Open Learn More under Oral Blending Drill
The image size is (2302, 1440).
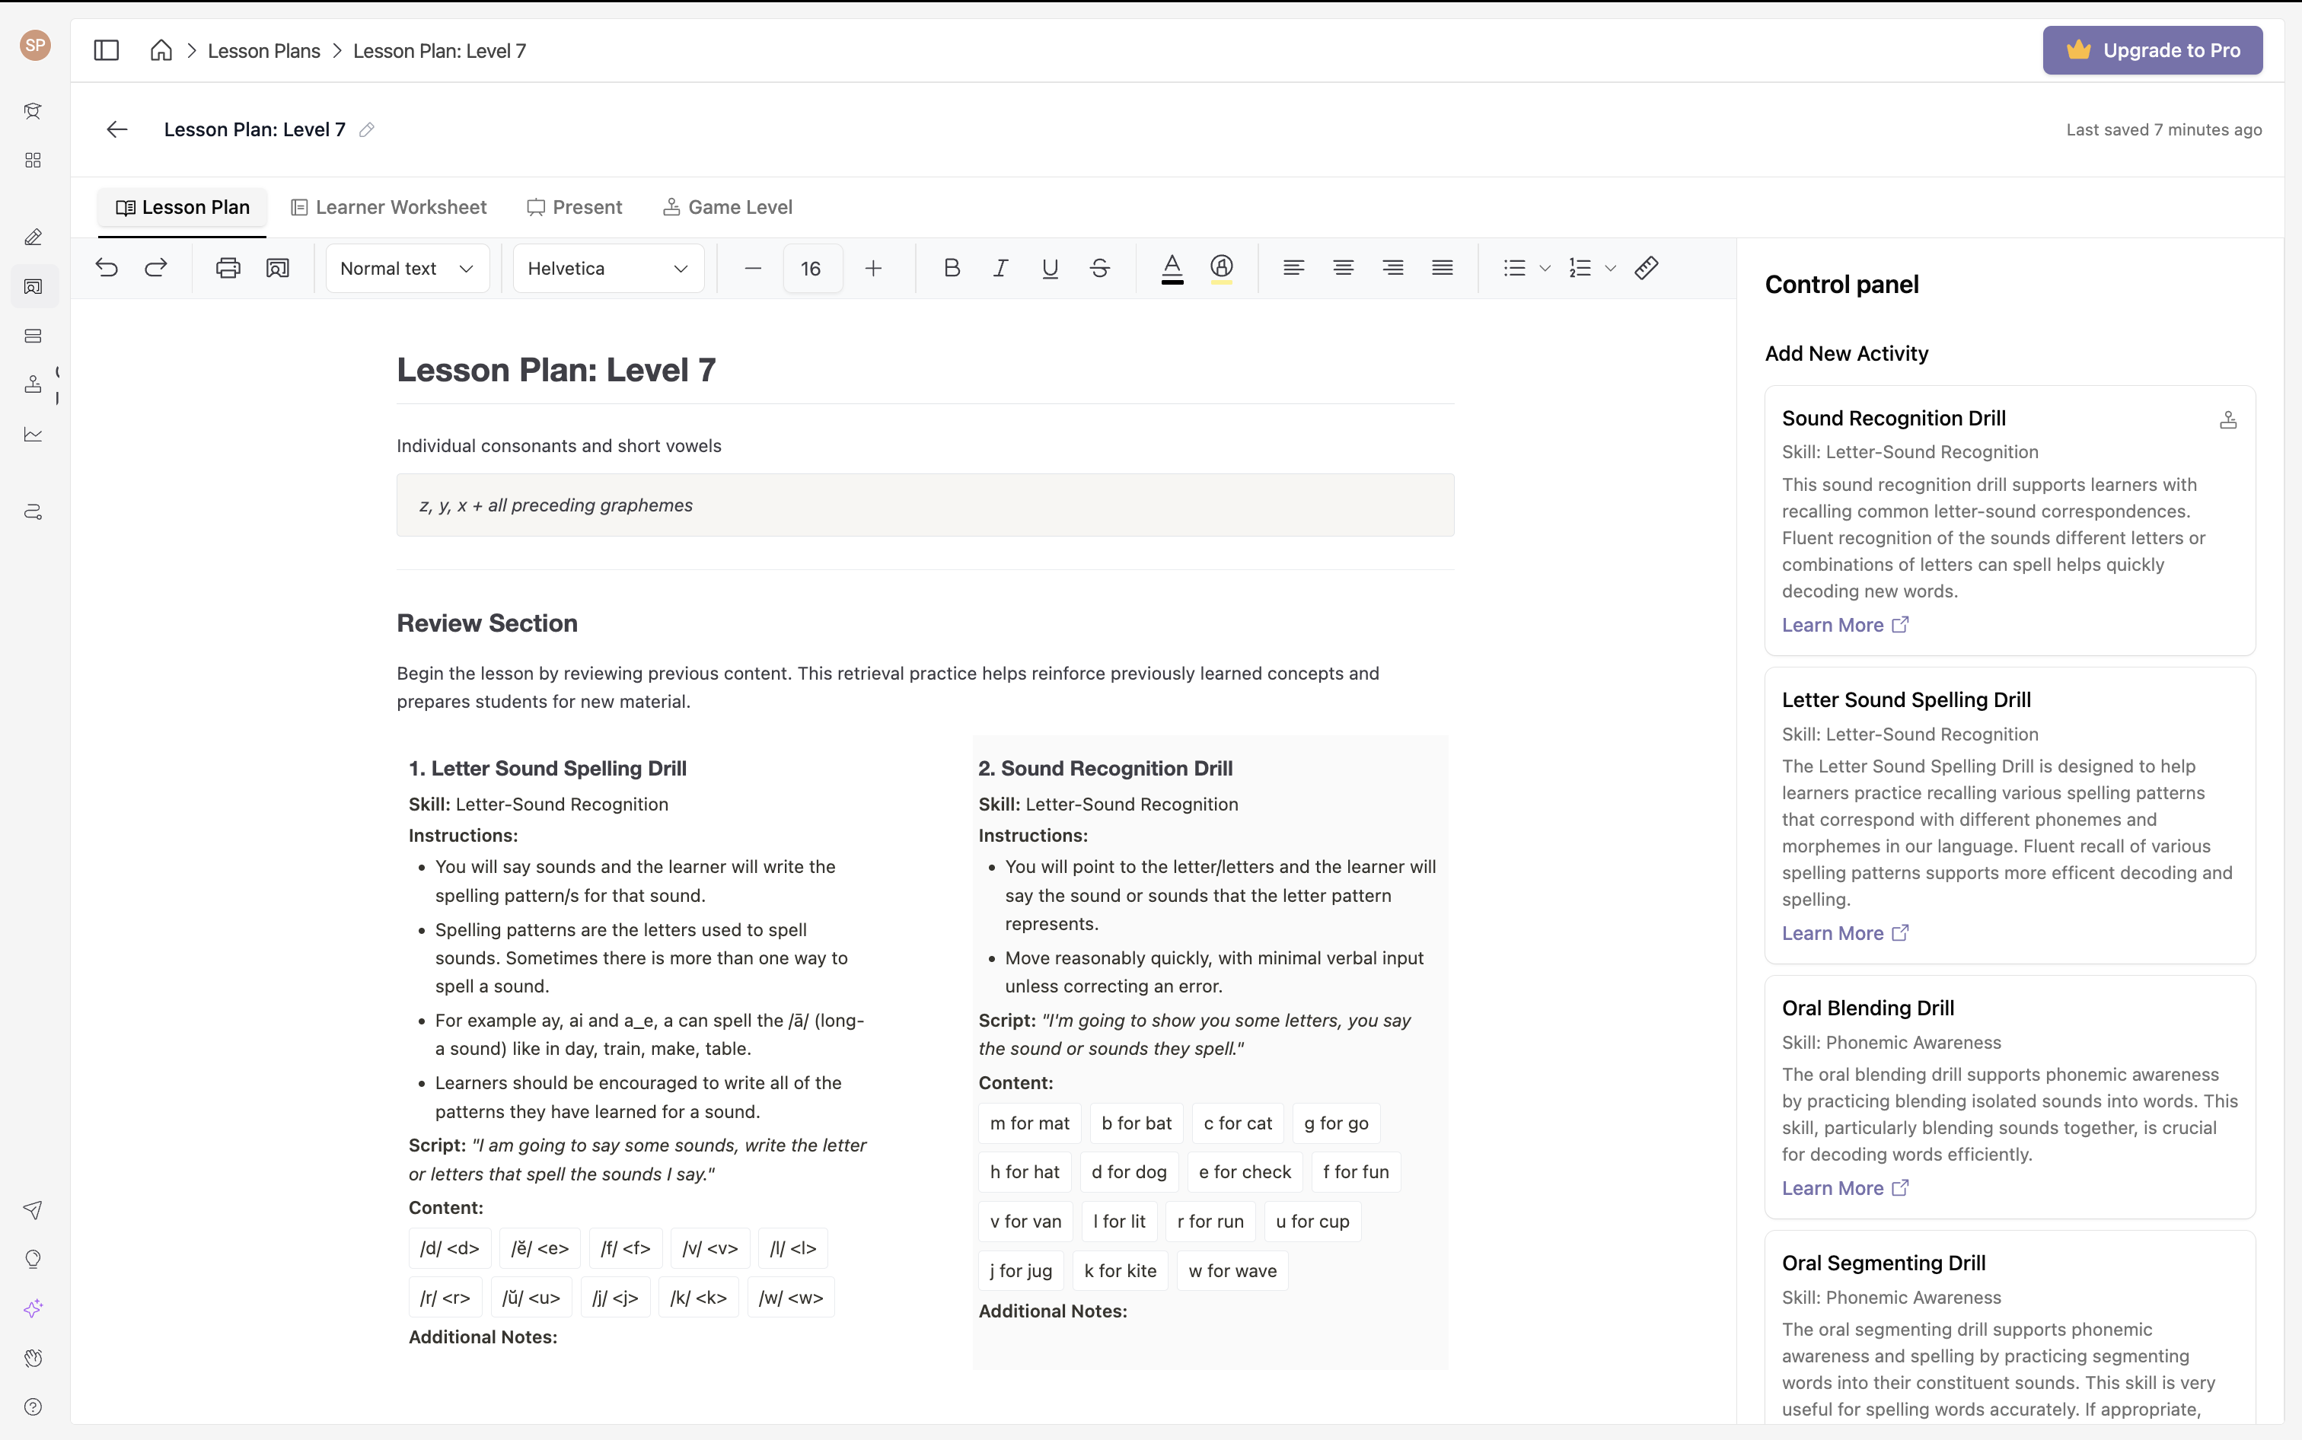pyautogui.click(x=1832, y=1187)
